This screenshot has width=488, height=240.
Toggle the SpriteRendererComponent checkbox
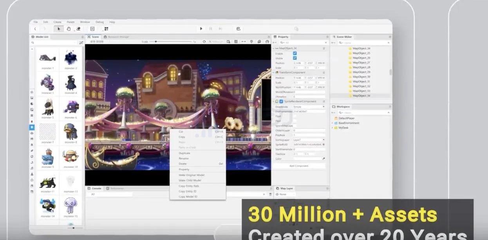coord(281,101)
